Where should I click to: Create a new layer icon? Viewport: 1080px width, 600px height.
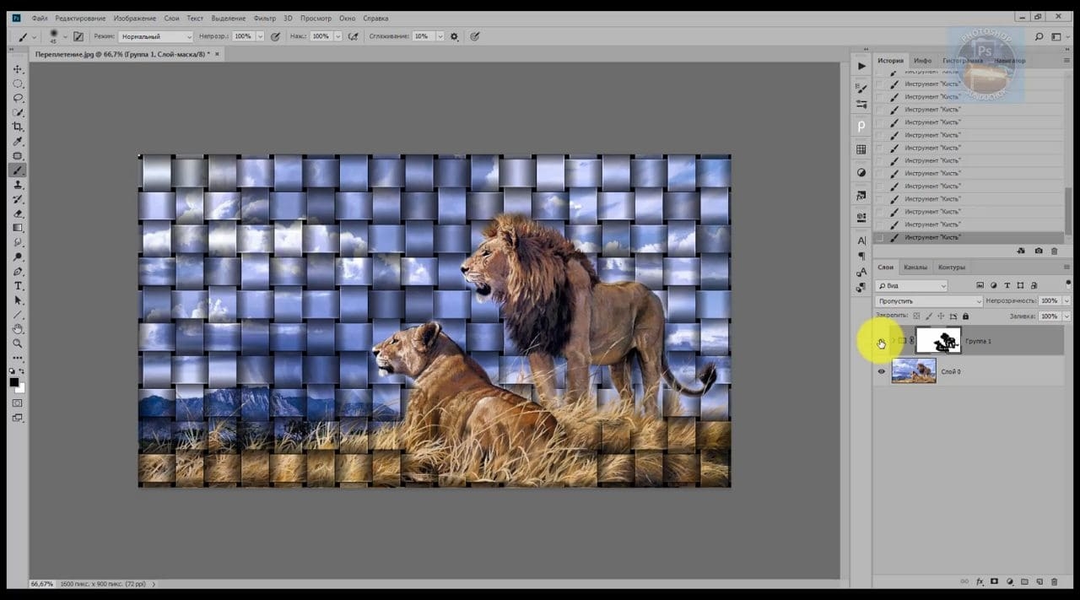point(1039,581)
